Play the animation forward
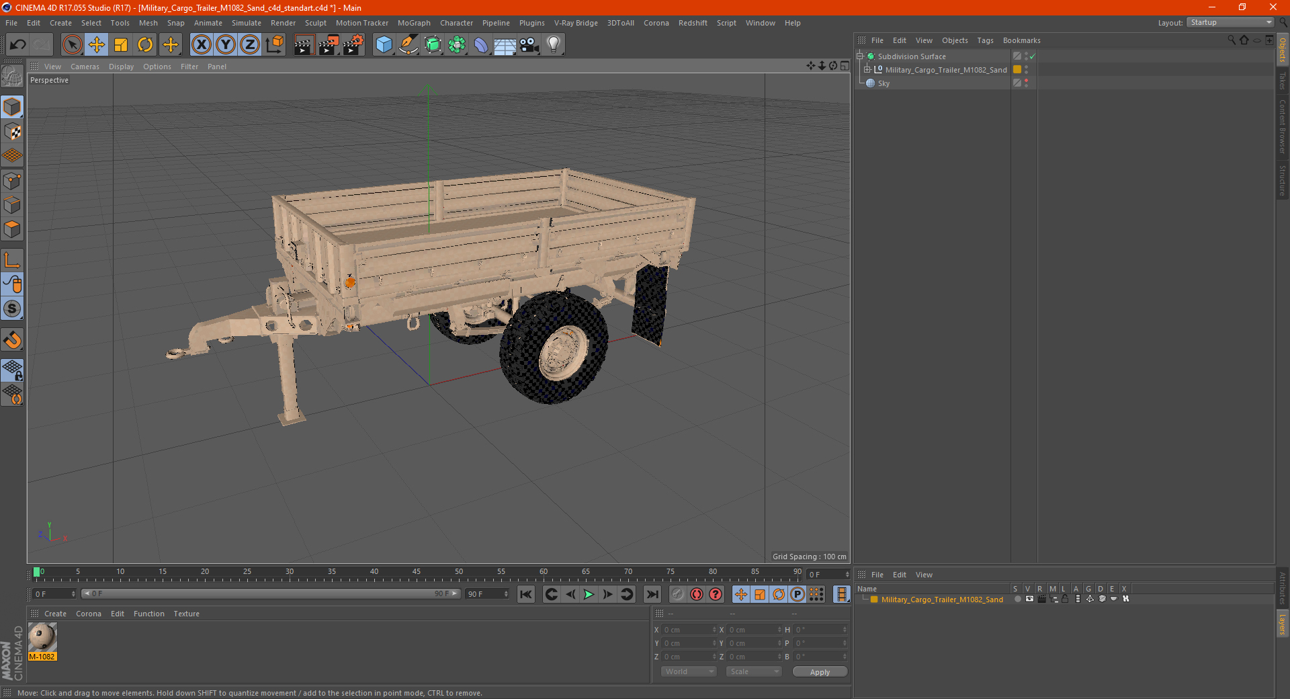The image size is (1290, 699). point(589,594)
